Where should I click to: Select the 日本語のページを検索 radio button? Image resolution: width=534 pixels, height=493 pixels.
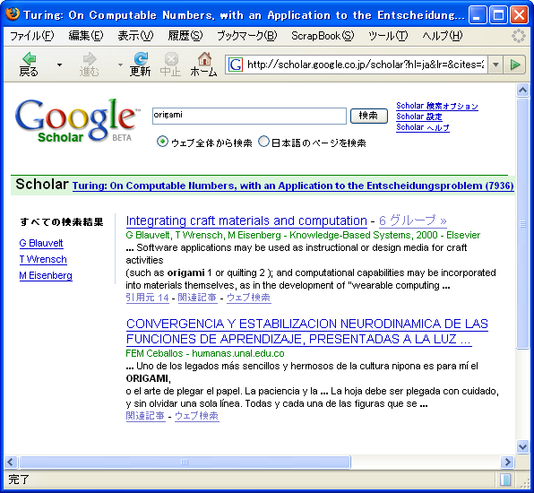263,142
